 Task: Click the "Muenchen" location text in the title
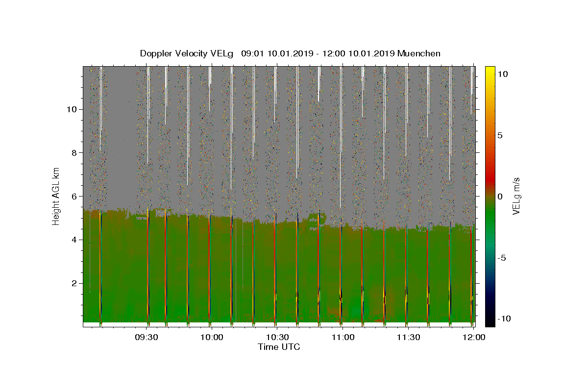tap(419, 54)
